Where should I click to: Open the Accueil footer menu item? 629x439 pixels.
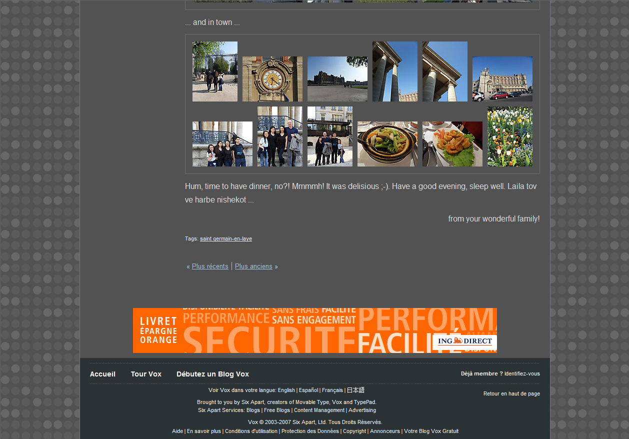click(102, 374)
